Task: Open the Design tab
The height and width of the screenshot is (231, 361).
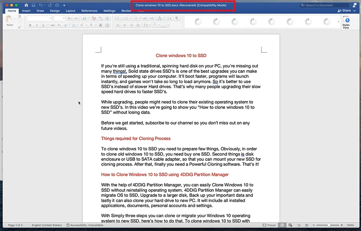Action: coord(55,11)
